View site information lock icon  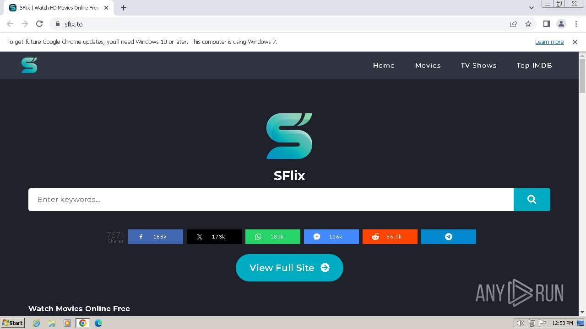58,24
